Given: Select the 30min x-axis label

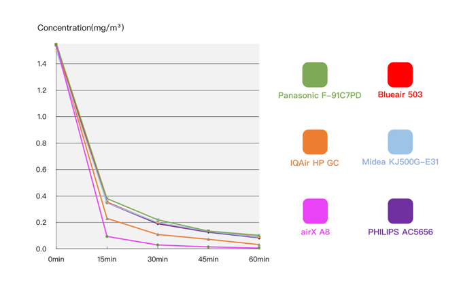Looking at the screenshot, I should tap(157, 260).
